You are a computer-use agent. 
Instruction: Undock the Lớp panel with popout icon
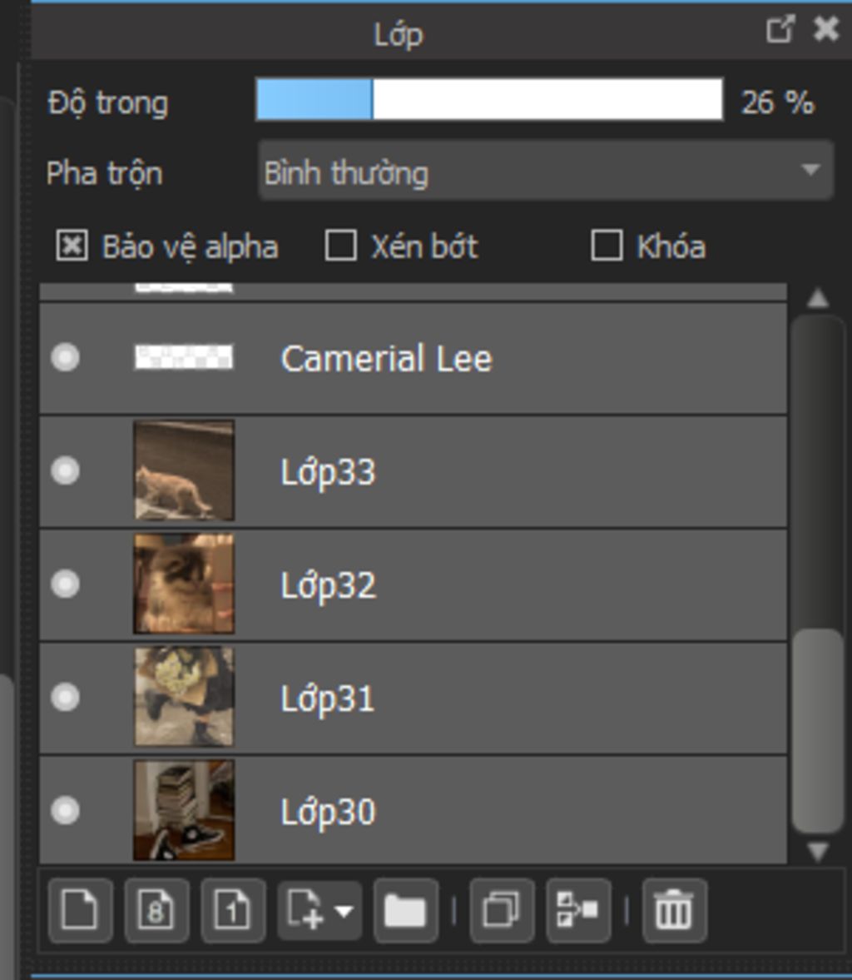[780, 31]
